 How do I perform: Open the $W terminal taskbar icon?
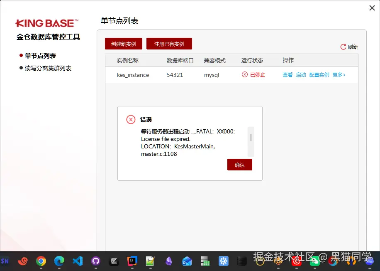[5, 261]
